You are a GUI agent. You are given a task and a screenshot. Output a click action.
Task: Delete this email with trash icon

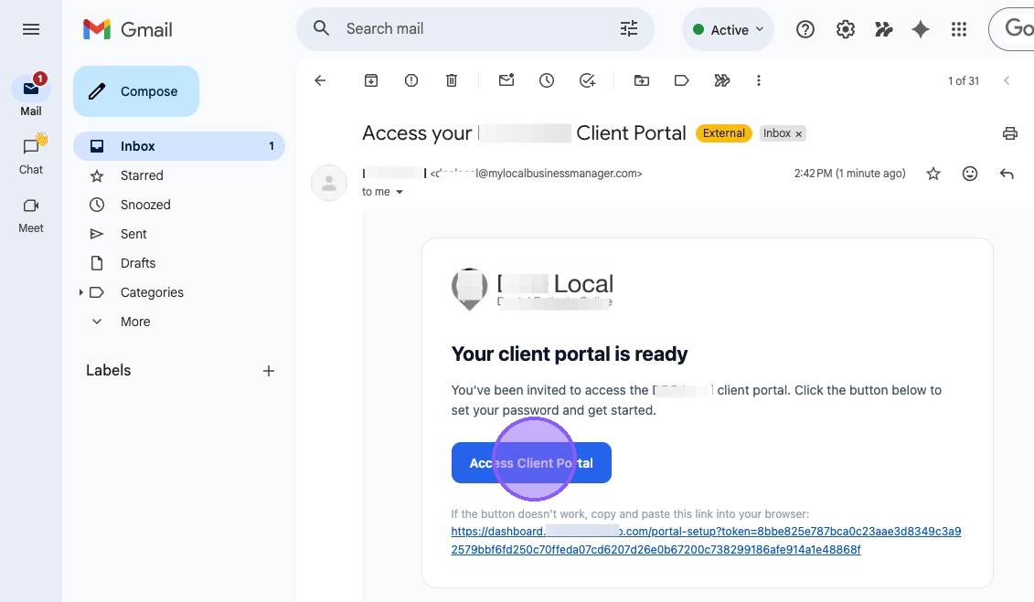click(x=452, y=80)
